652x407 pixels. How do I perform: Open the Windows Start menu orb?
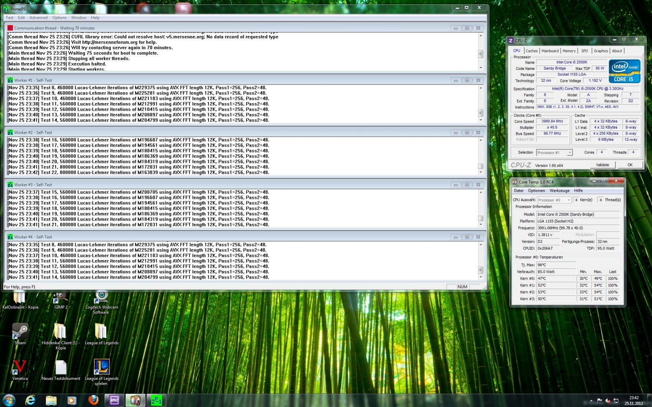coord(9,401)
